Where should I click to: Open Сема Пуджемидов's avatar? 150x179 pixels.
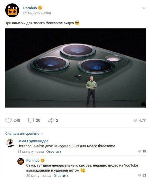10,143
